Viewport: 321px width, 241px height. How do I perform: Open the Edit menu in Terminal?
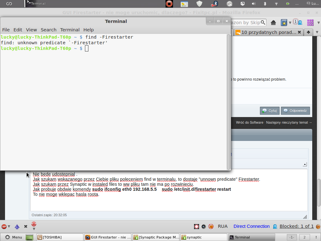pyautogui.click(x=18, y=30)
